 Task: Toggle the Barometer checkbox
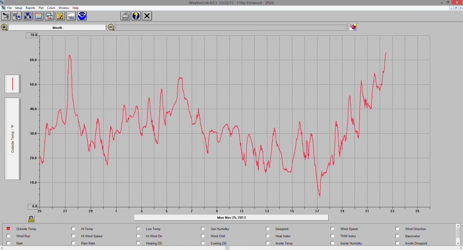pos(397,236)
